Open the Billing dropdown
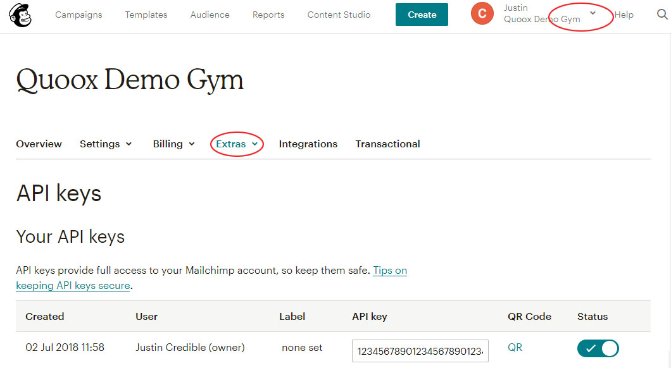The height and width of the screenshot is (368, 671). click(173, 144)
